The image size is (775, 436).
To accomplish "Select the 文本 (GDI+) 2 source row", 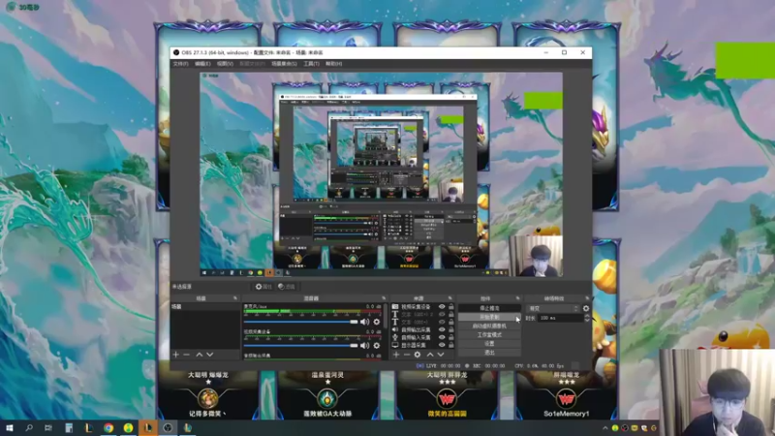I will point(422,314).
